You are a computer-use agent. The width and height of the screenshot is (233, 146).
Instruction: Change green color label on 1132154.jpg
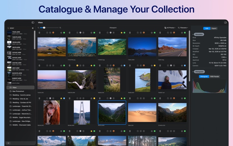click(x=64, y=33)
